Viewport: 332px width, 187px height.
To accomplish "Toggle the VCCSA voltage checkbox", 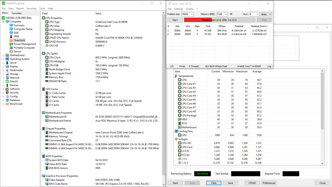I will [x=179, y=155].
